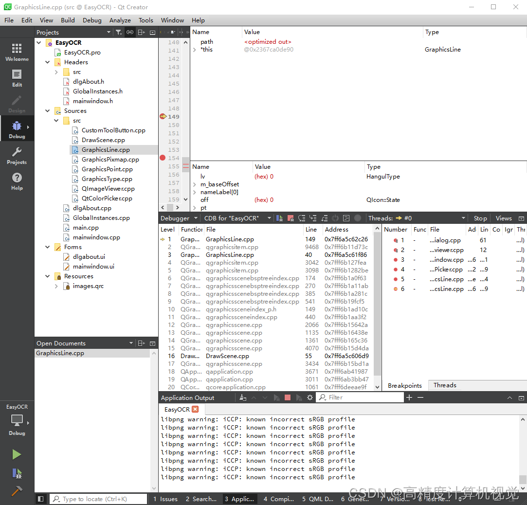Open the Tools menu
This screenshot has width=527, height=505.
146,20
